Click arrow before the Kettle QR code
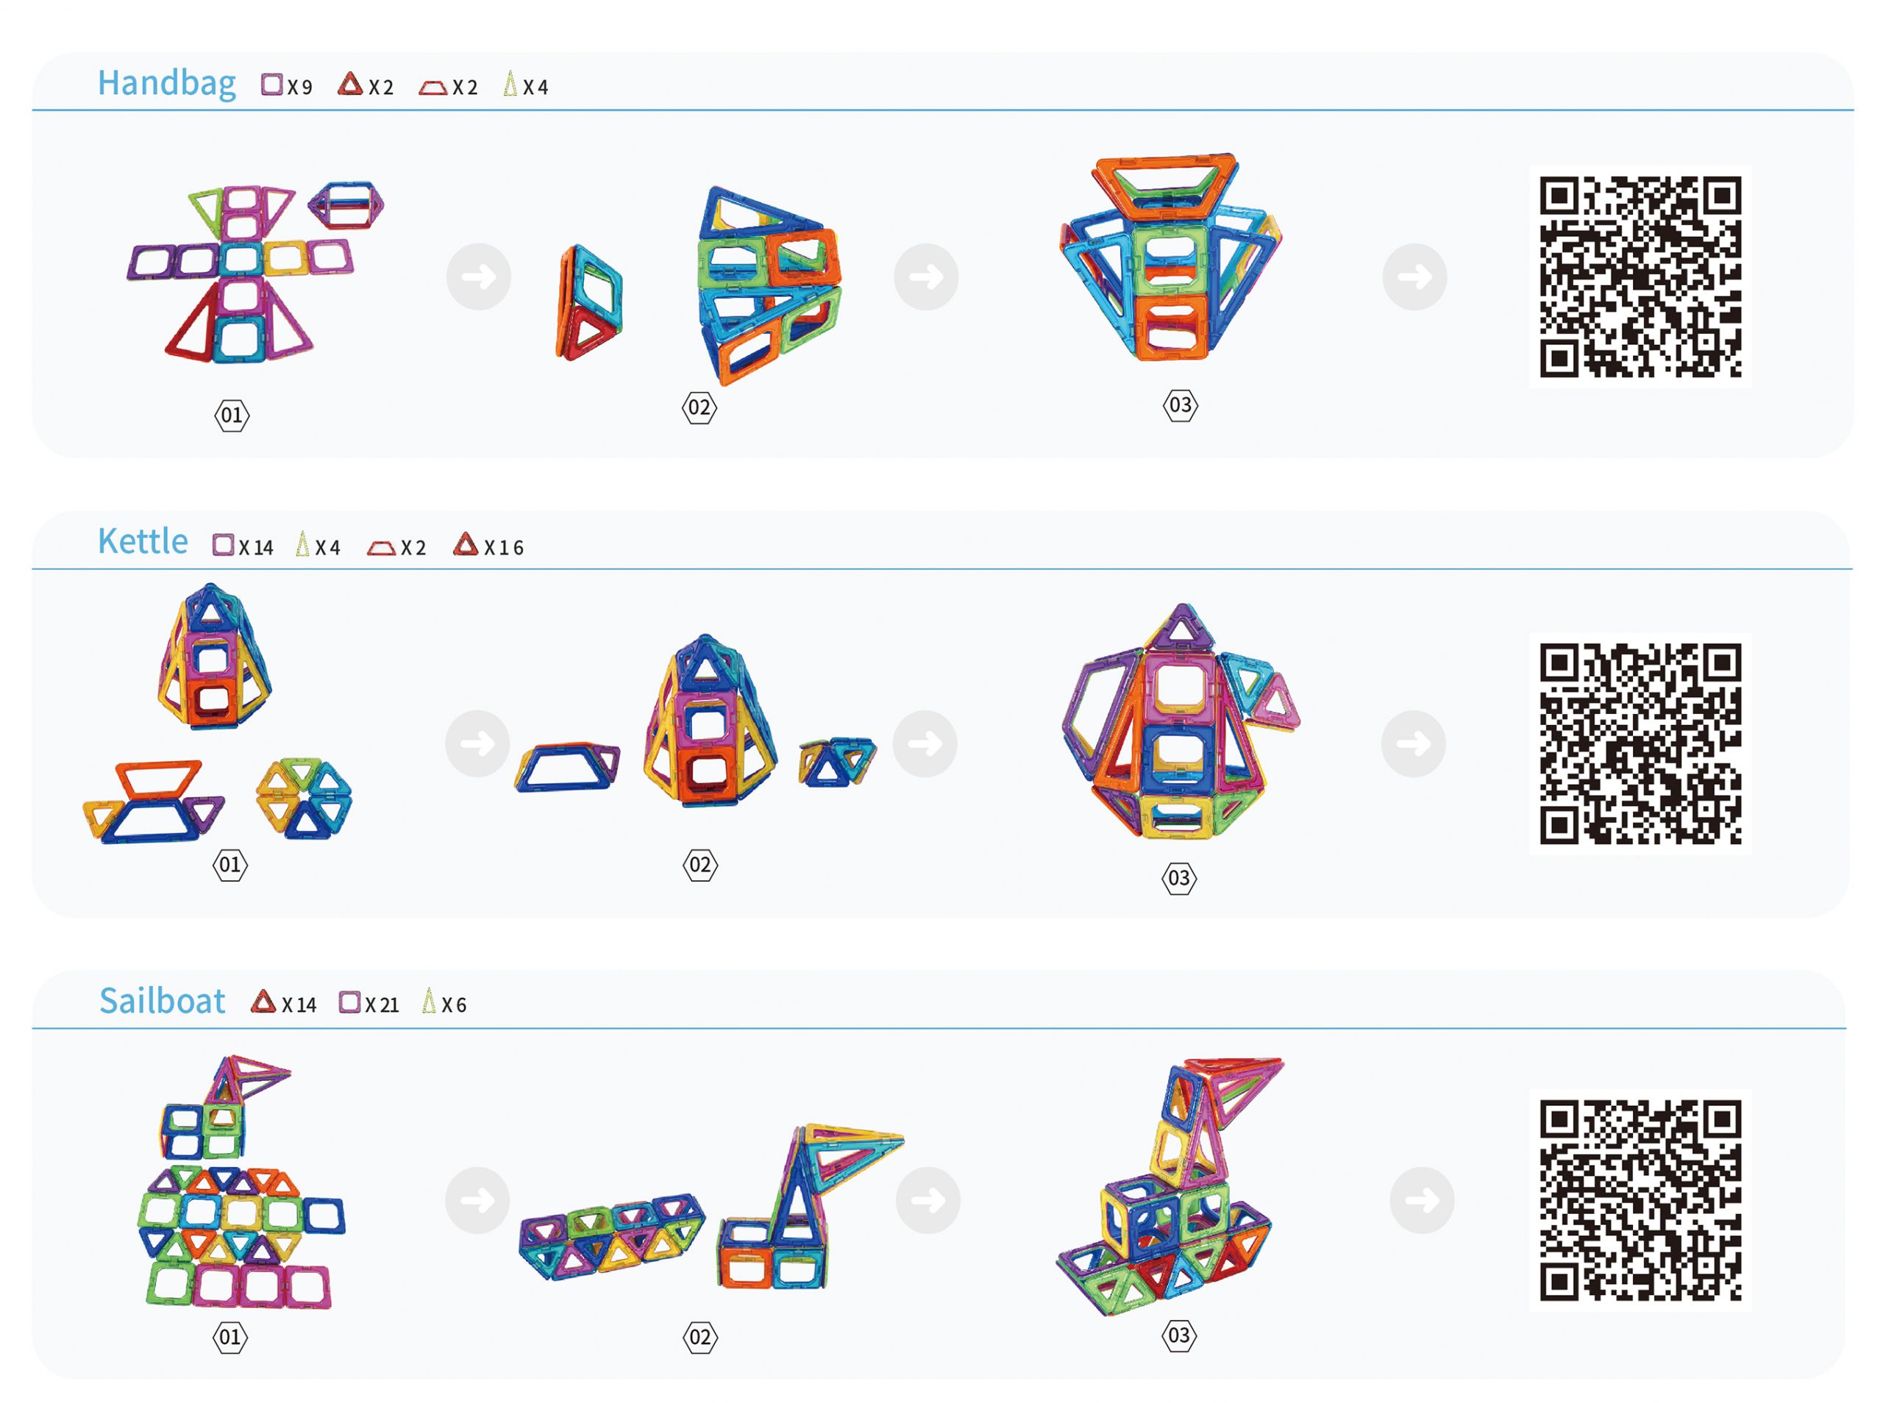 (1413, 743)
